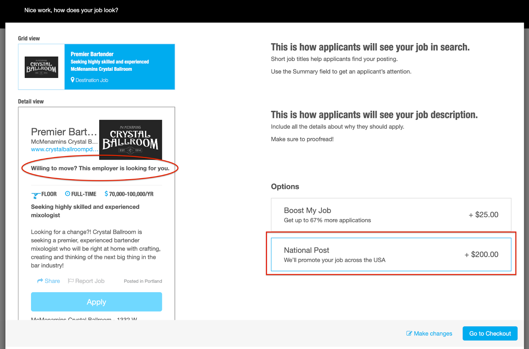Click Make changes link
This screenshot has width=529, height=349.
[x=433, y=333]
